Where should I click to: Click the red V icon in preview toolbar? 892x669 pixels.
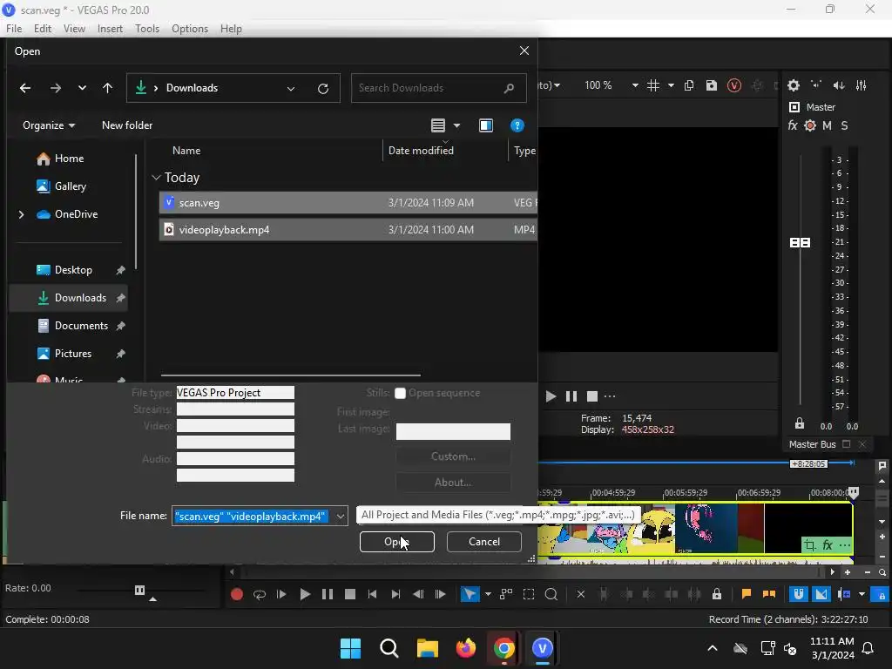click(x=734, y=85)
